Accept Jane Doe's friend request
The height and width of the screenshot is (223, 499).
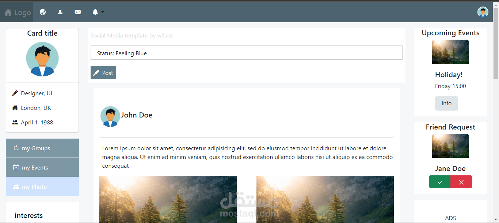[440, 182]
